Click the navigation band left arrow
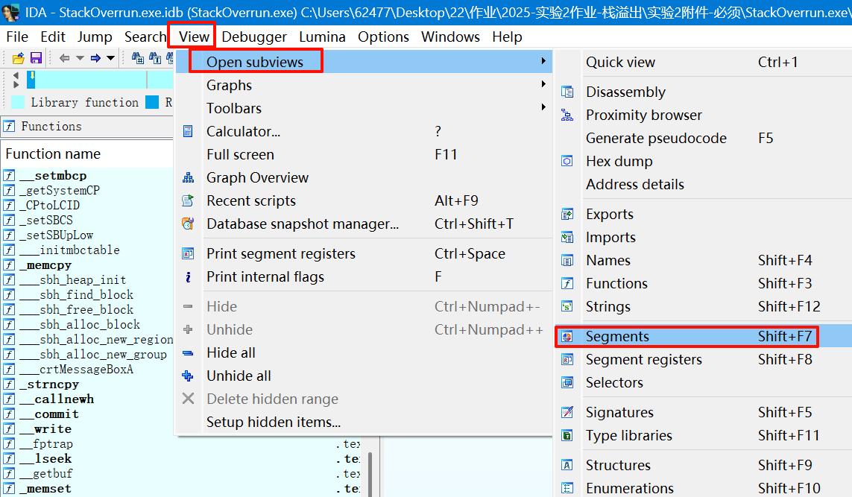The height and width of the screenshot is (497, 852). pos(16,75)
